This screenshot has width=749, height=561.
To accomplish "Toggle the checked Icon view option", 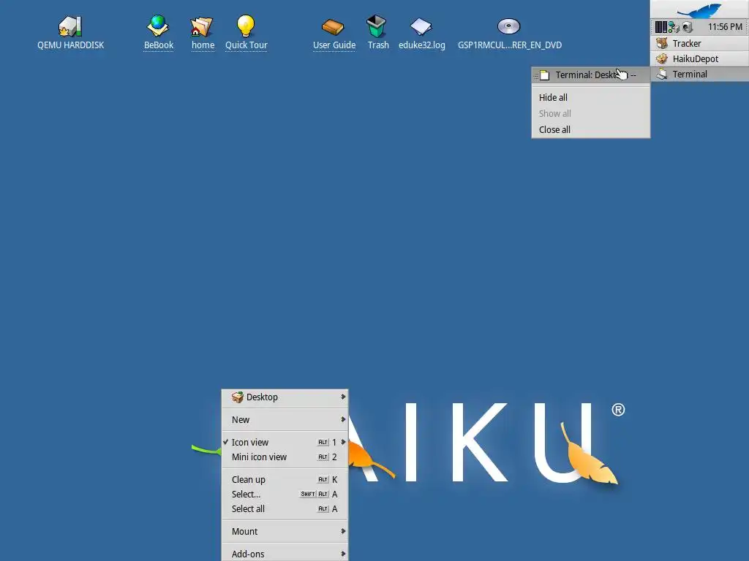I will pyautogui.click(x=285, y=442).
